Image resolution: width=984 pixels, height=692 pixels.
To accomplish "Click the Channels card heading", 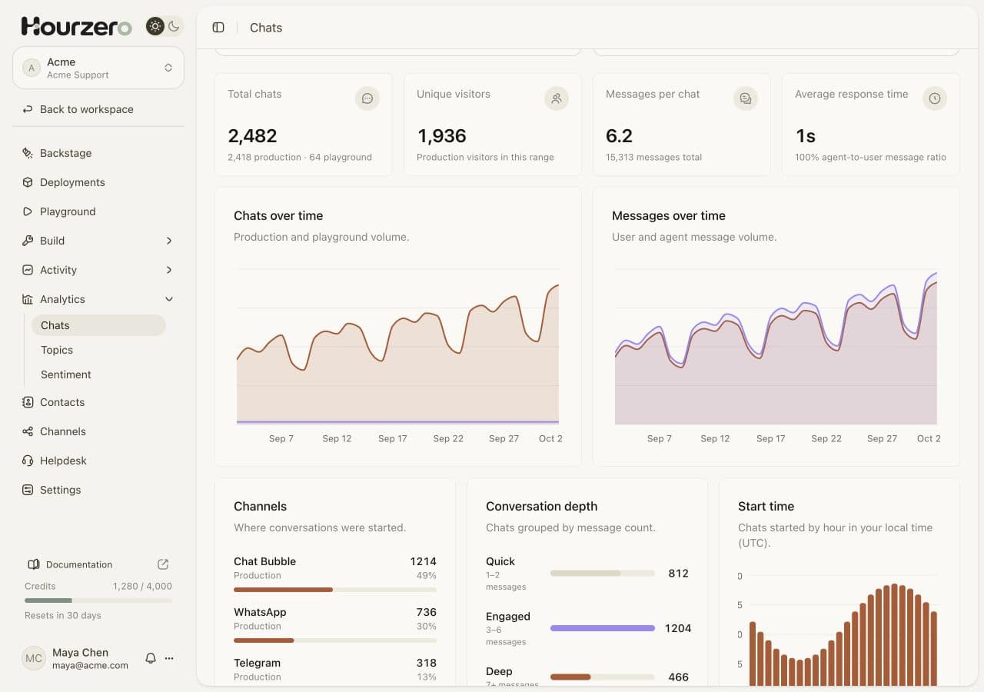I will click(260, 506).
